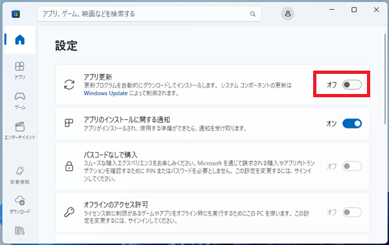
Task: Minimize the Microsoft Store window
Action: click(332, 10)
